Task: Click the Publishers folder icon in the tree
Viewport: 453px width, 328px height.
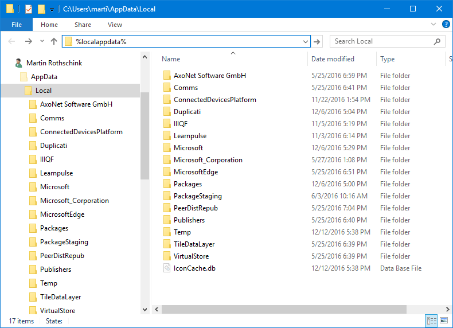Action: click(33, 270)
